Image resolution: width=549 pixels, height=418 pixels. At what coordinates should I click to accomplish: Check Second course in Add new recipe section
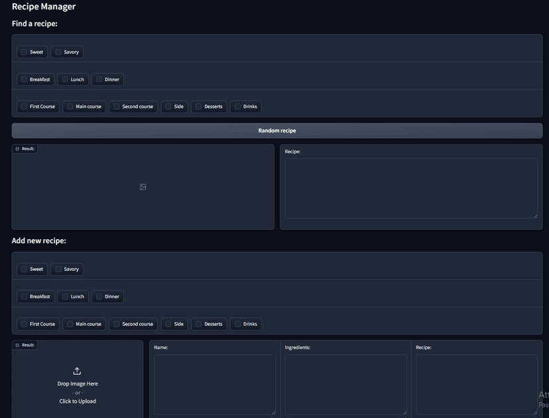coord(116,324)
